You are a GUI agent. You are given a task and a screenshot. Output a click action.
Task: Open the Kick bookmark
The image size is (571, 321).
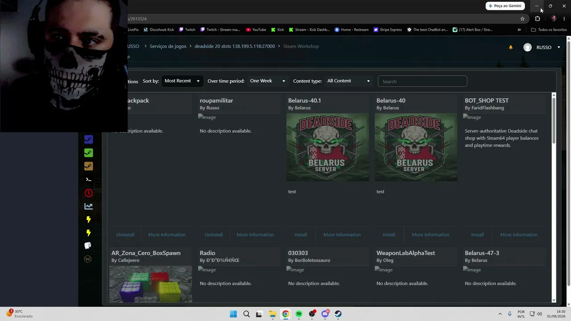(x=277, y=30)
